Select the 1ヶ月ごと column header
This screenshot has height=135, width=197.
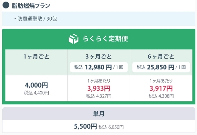(36, 57)
